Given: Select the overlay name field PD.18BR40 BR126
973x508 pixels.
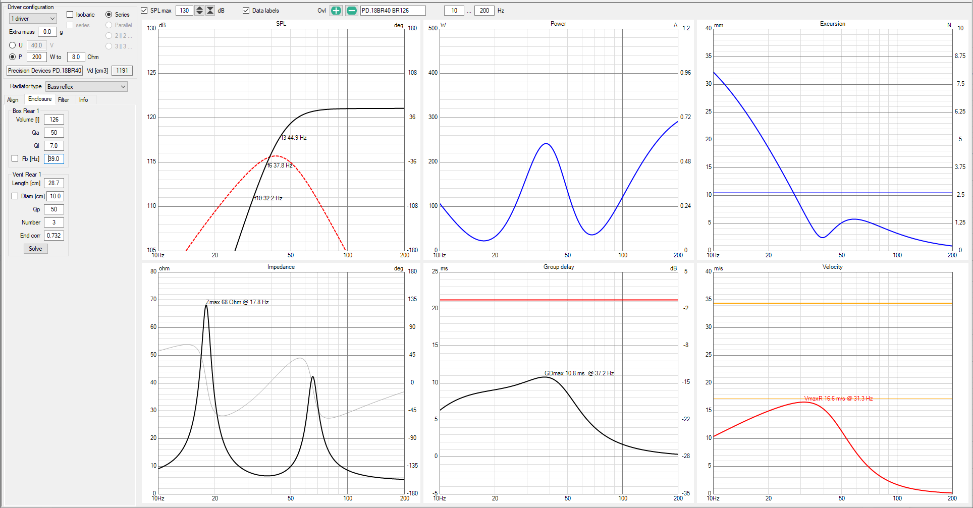Looking at the screenshot, I should (393, 11).
